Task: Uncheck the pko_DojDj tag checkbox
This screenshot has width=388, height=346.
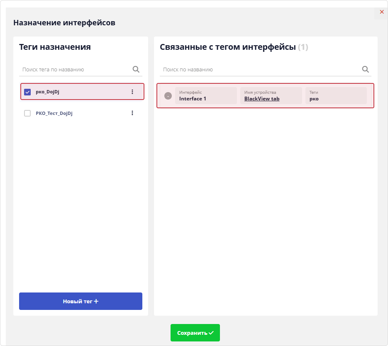Action: [27, 91]
